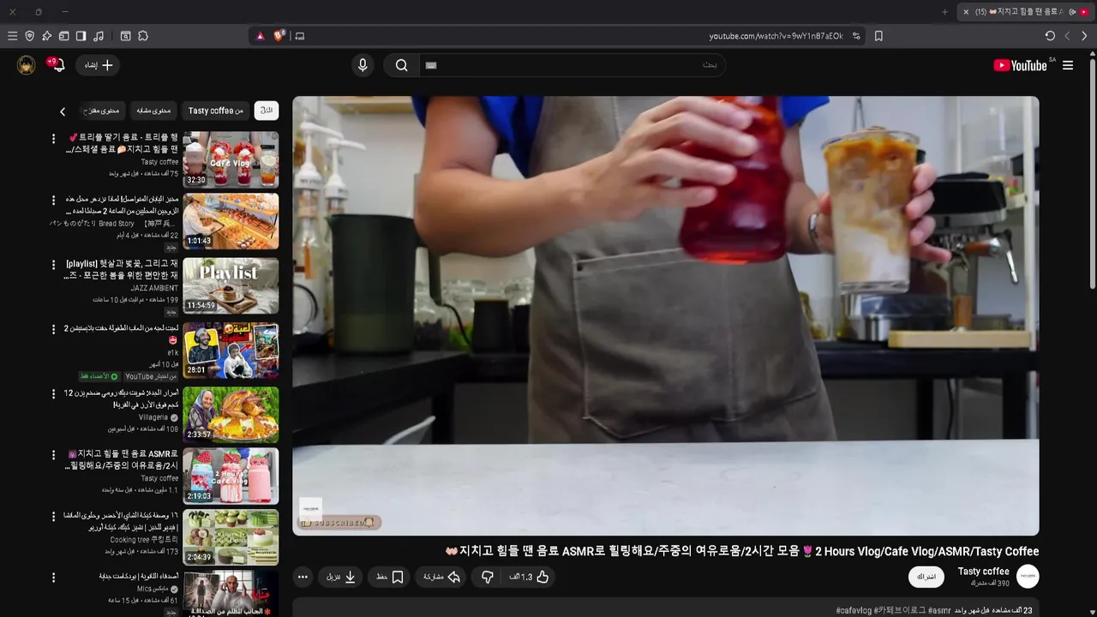Go back using the browser left arrow

(x=1067, y=36)
